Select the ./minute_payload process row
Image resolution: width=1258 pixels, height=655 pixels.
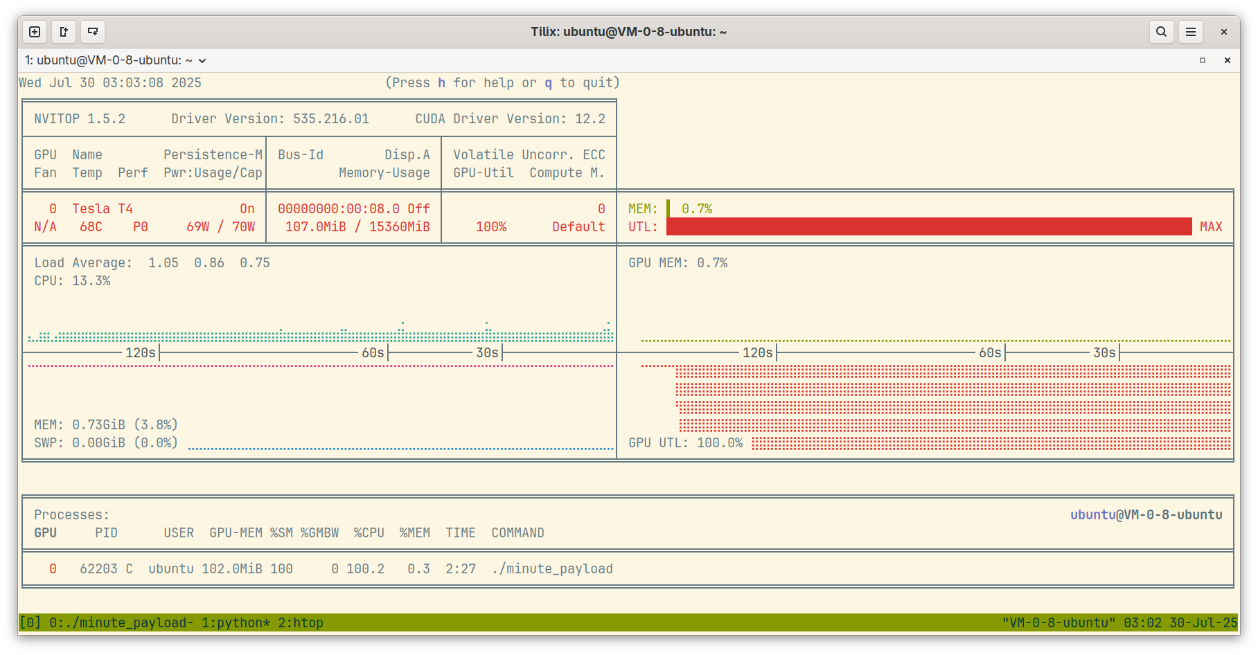click(x=552, y=568)
